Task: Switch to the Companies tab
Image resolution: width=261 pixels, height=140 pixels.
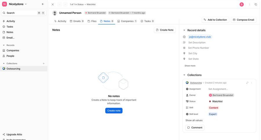Action: (127, 21)
